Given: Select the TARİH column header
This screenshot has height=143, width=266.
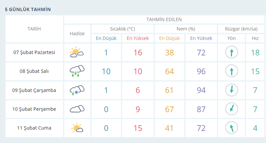Looking at the screenshot, I should (x=34, y=29).
